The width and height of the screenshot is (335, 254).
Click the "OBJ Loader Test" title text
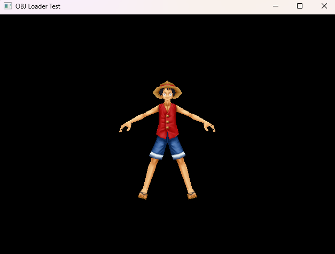pyautogui.click(x=38, y=6)
